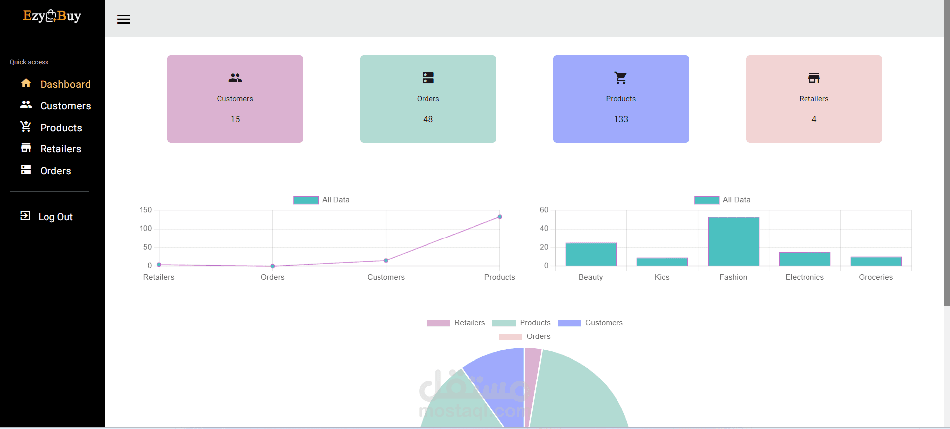
Task: Click the Products count 133
Action: pyautogui.click(x=621, y=119)
